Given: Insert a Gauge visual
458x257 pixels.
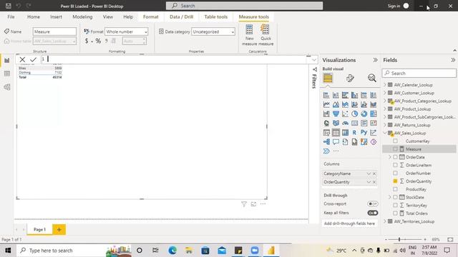Looking at the screenshot, I should [345, 124].
